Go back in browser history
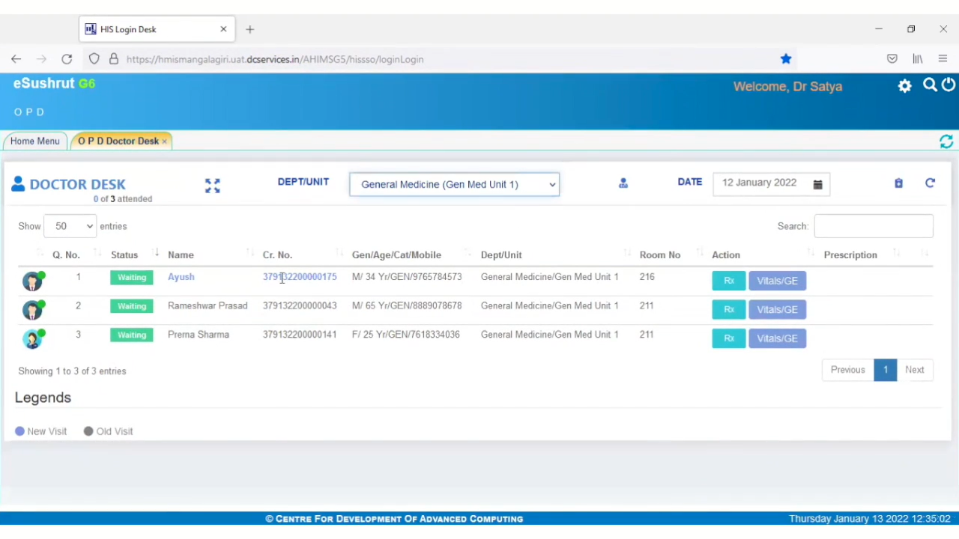This screenshot has width=959, height=539. pyautogui.click(x=16, y=59)
